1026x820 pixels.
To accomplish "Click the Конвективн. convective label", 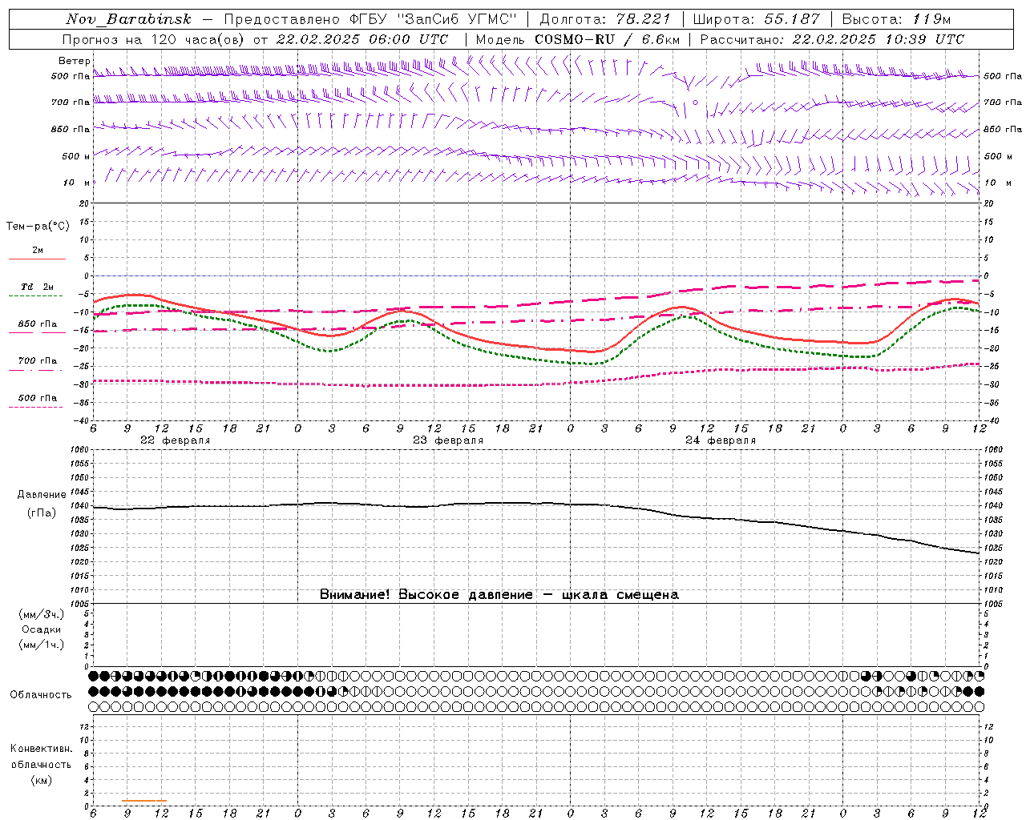I will click(x=41, y=749).
